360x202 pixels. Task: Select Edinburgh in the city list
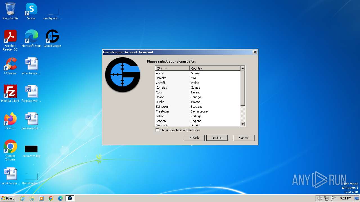163,107
